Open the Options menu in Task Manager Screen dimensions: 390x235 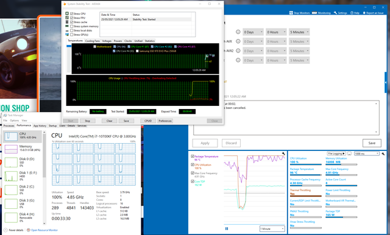pyautogui.click(x=15, y=121)
